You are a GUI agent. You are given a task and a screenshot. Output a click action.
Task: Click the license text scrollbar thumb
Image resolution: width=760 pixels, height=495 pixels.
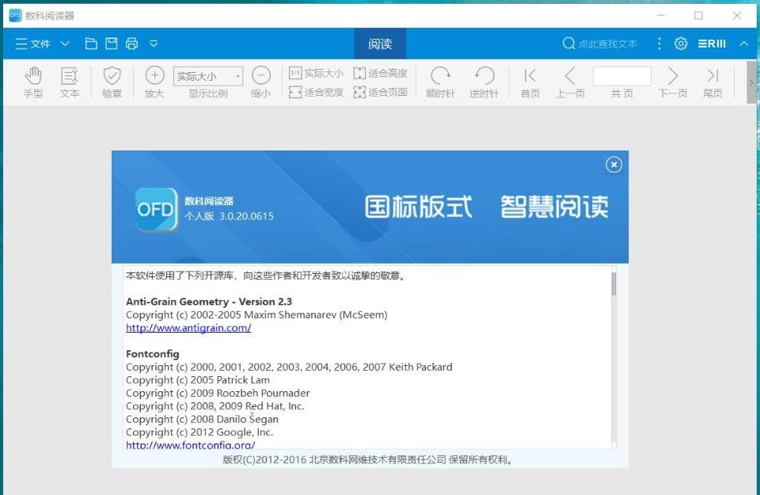(614, 284)
